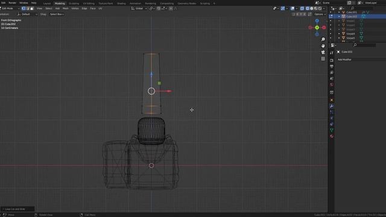Switch to wireframe shading mode
Image resolution: width=386 pixels, height=217 pixels.
[x=308, y=8]
